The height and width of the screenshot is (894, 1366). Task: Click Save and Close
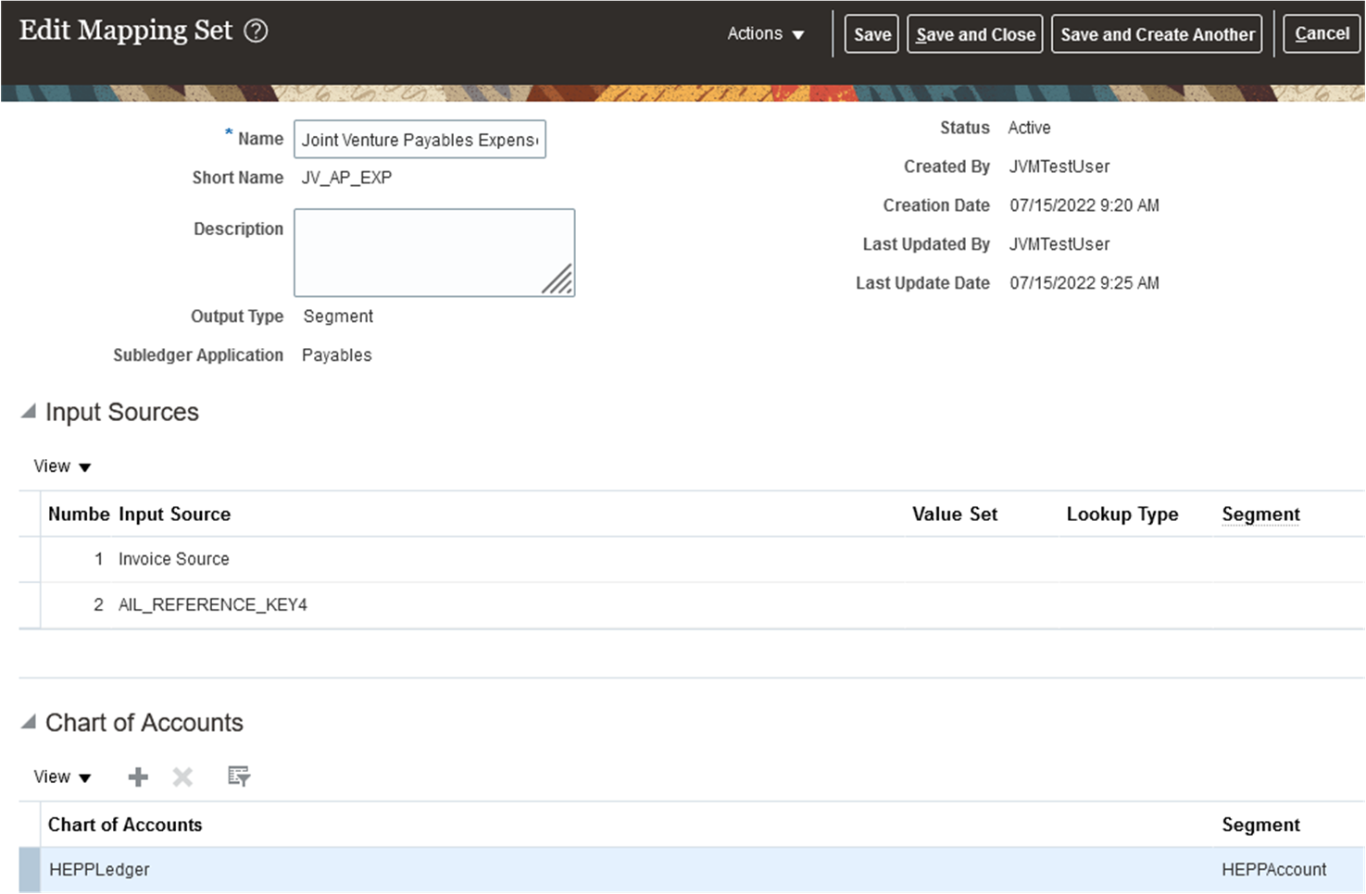click(975, 34)
